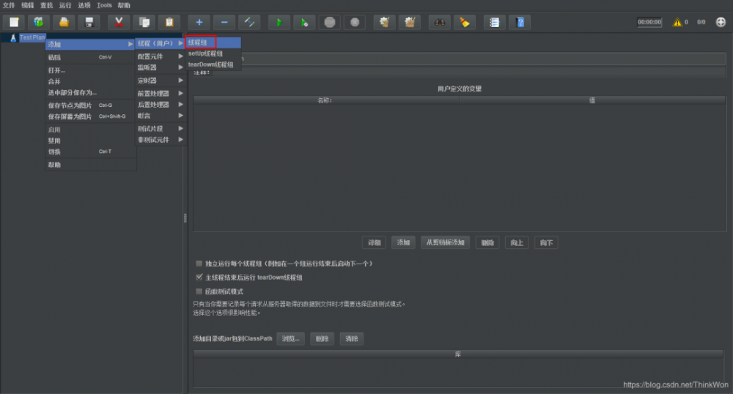Select 保存节点为图片 context menu entry
Screen dimensions: 733x394
coord(90,105)
